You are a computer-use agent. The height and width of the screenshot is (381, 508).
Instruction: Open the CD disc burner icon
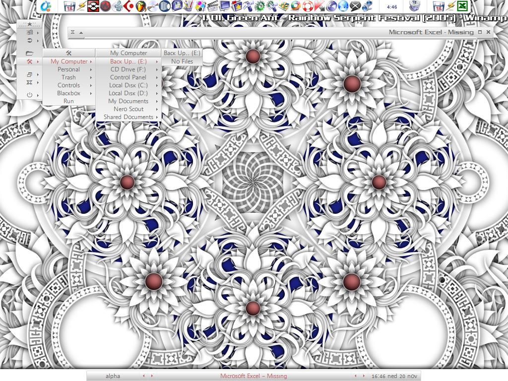coord(153,6)
